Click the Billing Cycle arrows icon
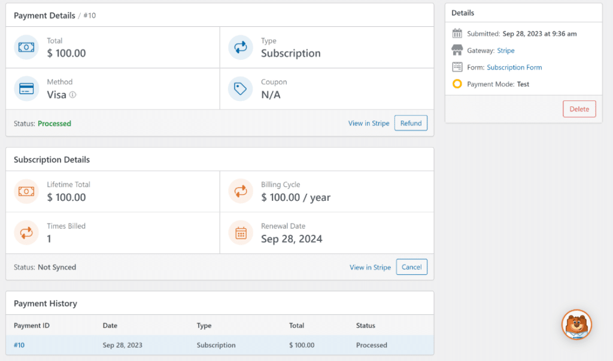Image resolution: width=613 pixels, height=361 pixels. [239, 191]
